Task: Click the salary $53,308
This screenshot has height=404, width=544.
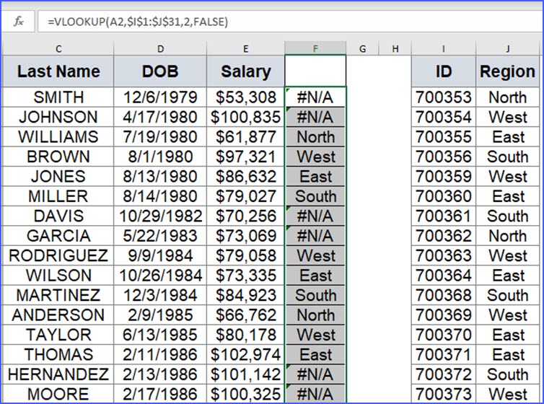Action: tap(245, 97)
